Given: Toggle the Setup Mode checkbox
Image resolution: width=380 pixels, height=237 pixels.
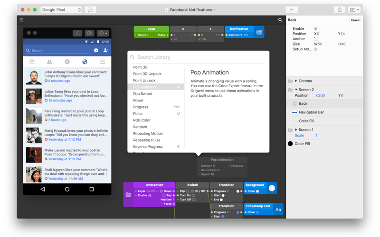Looking at the screenshot, I should click(x=315, y=49).
